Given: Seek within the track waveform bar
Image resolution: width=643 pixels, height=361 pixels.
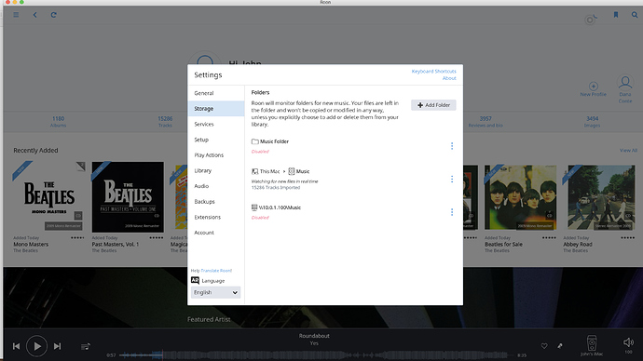Looking at the screenshot, I should click(x=315, y=354).
